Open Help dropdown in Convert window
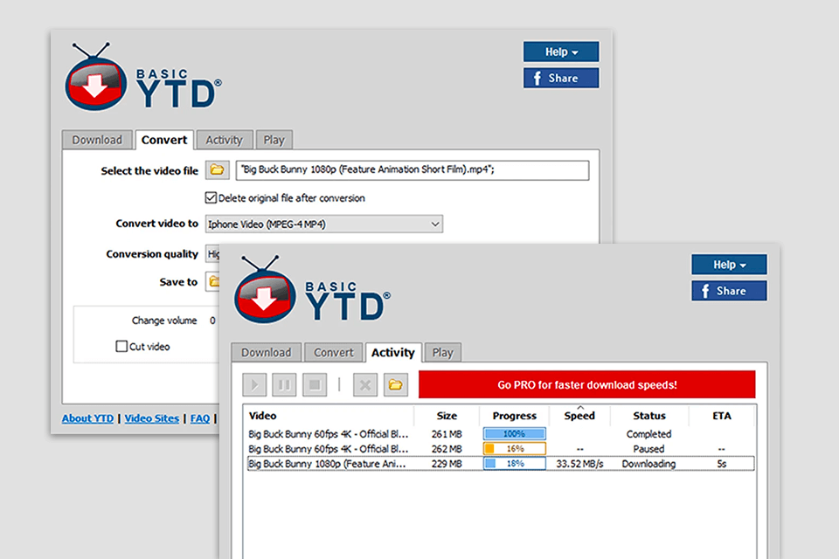The image size is (839, 559). tap(561, 52)
